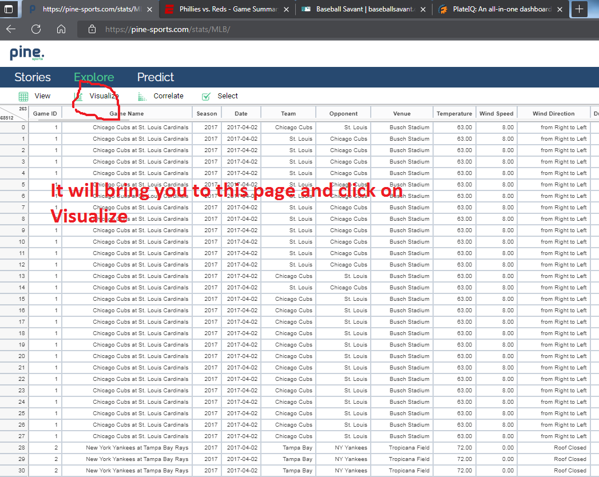Image resolution: width=599 pixels, height=477 pixels.
Task: Click the Visualize chart icon
Action: click(78, 96)
